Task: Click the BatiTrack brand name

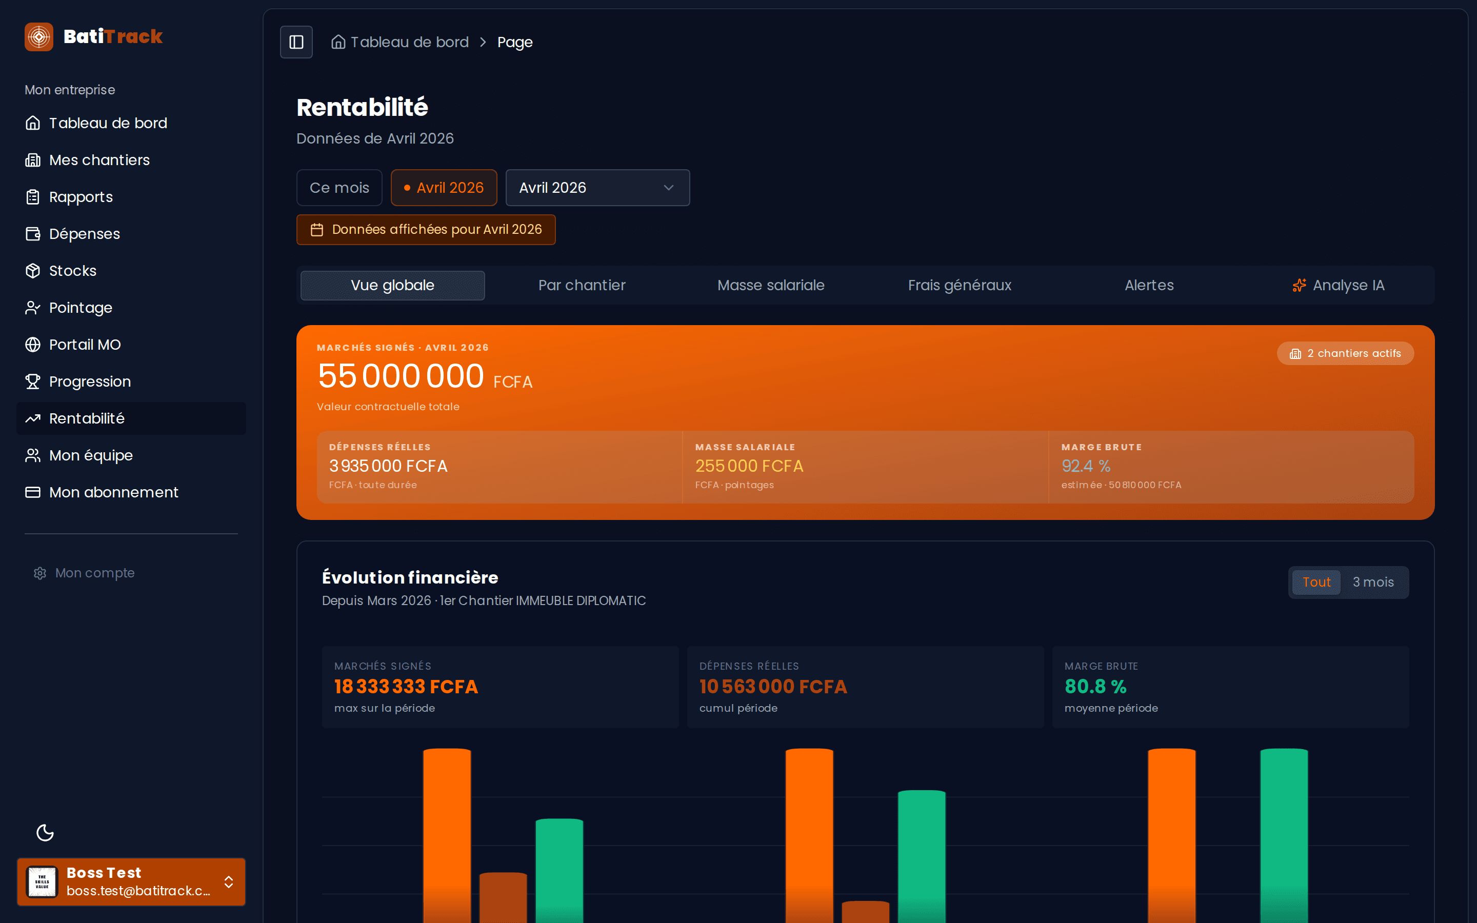Action: pos(113,36)
